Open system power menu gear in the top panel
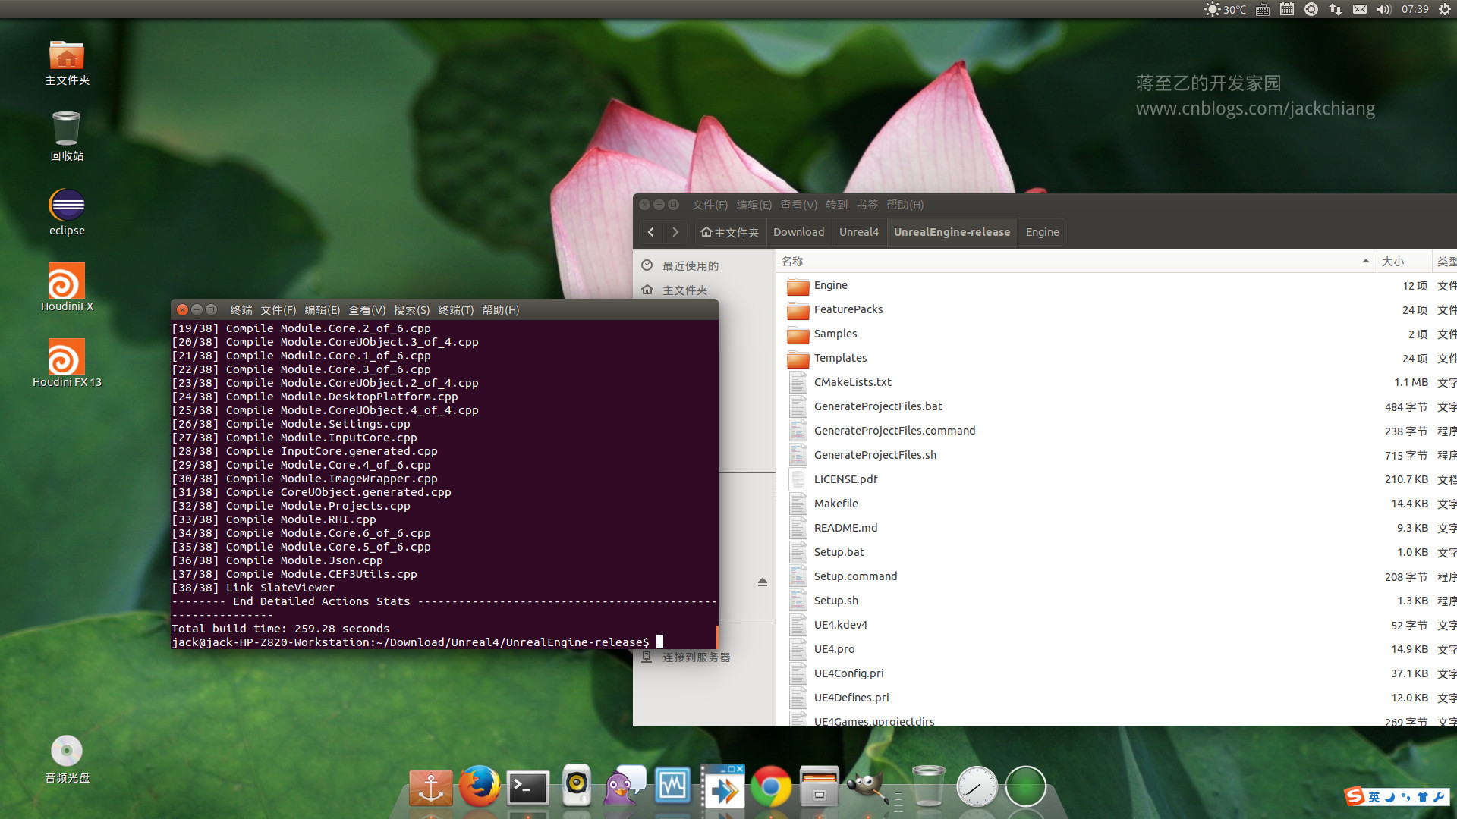1457x819 pixels. 1444,9
